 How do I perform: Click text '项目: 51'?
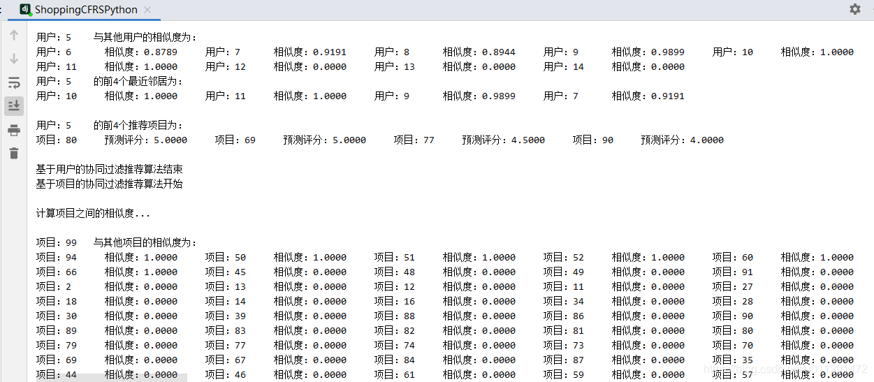[x=395, y=257]
